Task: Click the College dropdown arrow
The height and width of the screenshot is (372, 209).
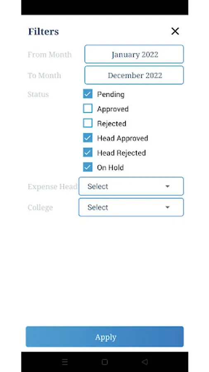Action: (x=167, y=207)
